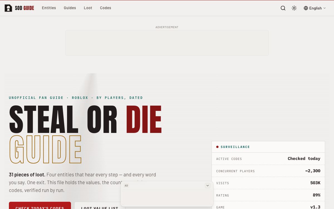Click the 'ACTIVE CODES' row label

tap(229, 159)
